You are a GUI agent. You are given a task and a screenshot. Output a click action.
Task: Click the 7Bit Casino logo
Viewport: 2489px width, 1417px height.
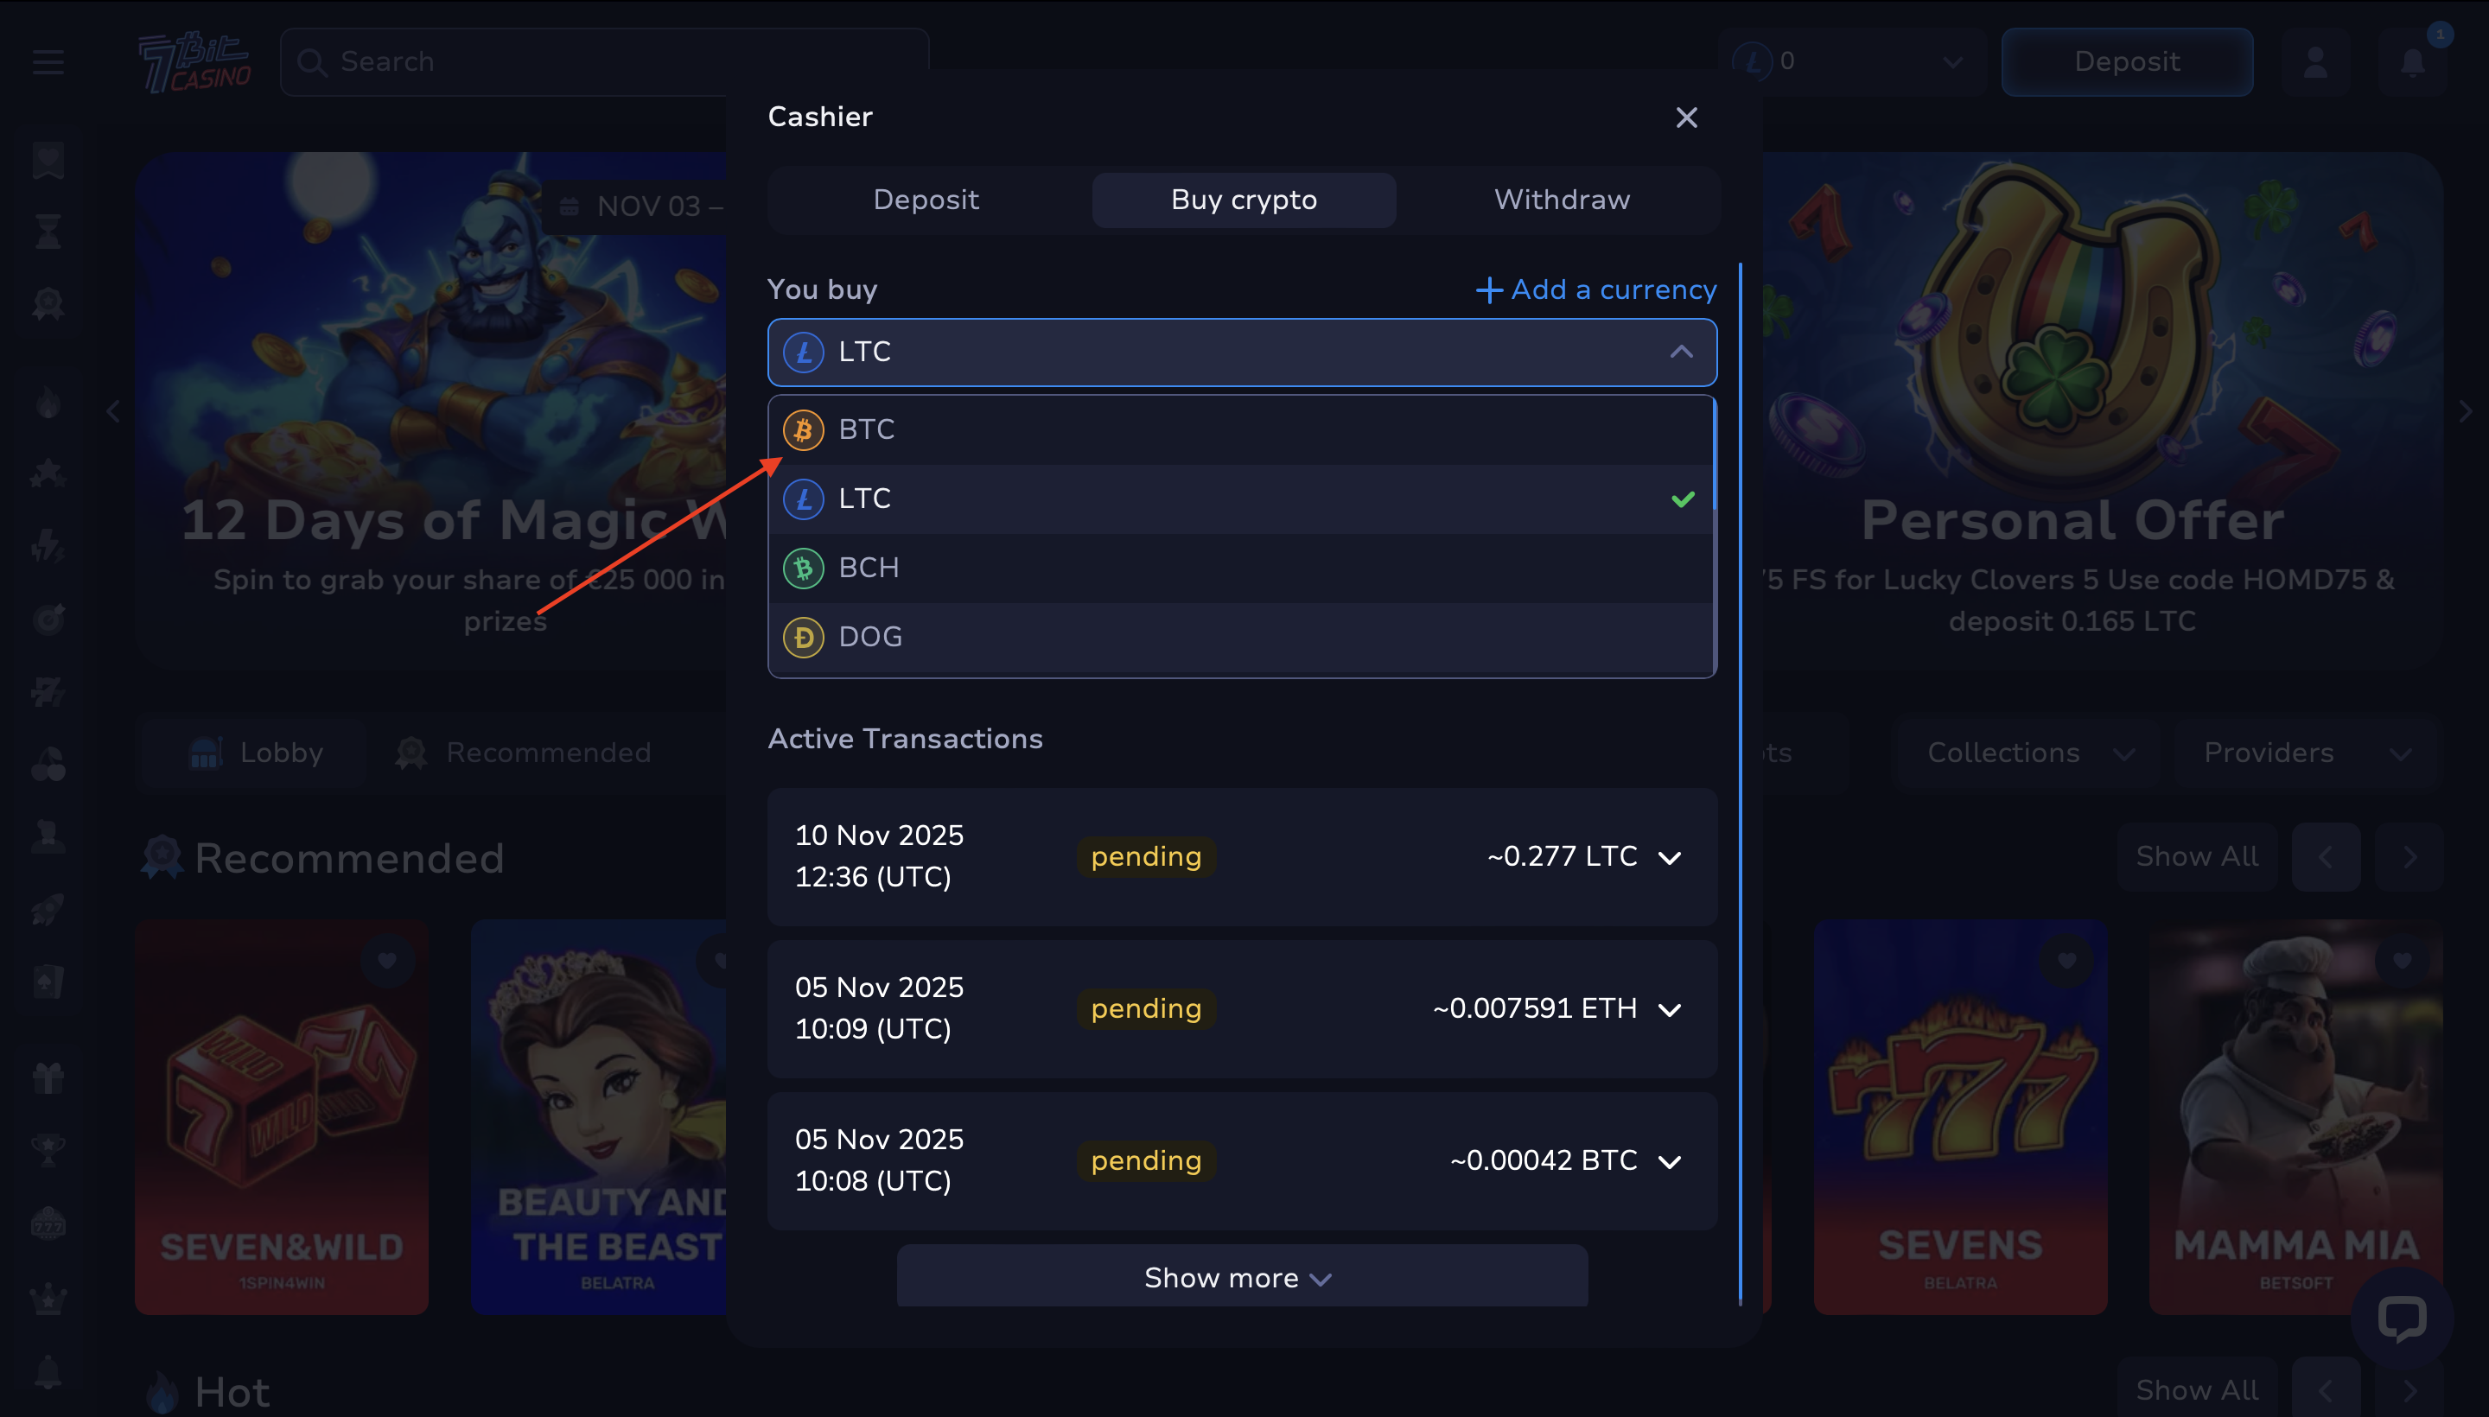194,62
